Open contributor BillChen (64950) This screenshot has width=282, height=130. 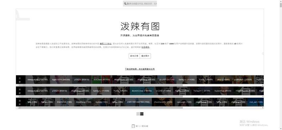click(x=102, y=80)
